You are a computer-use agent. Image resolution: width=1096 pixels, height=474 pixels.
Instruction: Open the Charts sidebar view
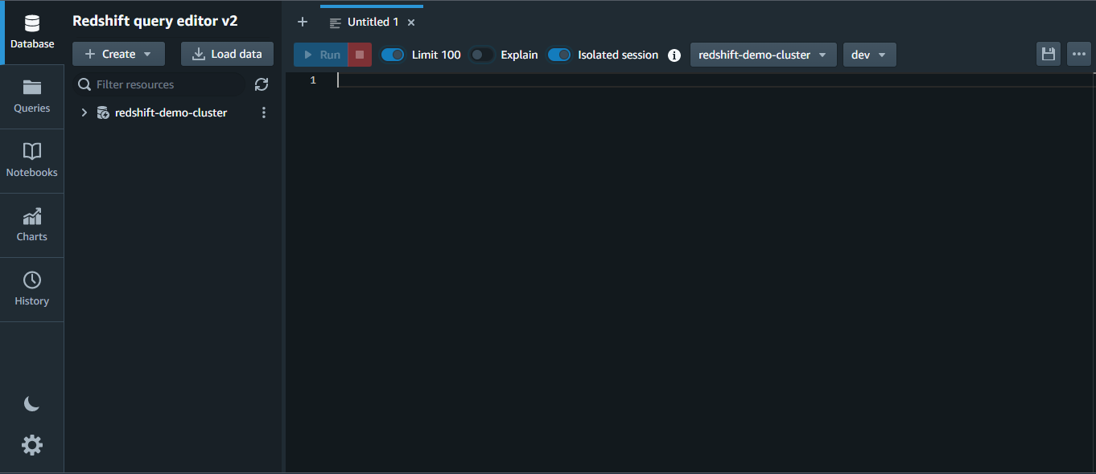(32, 225)
